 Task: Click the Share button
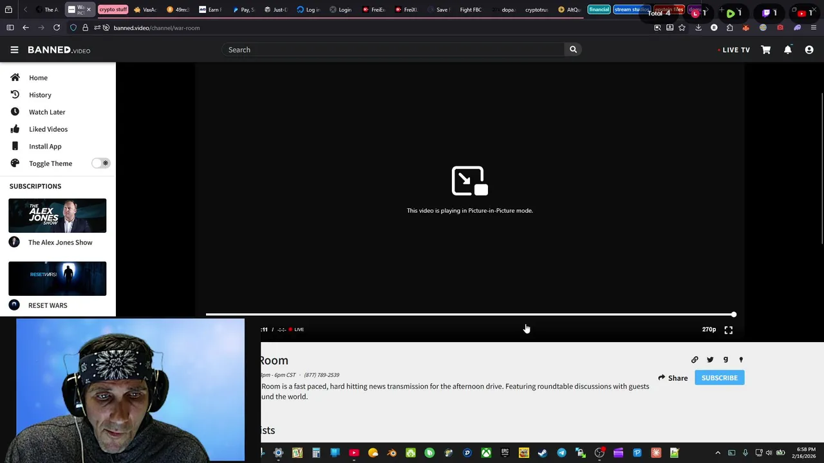click(x=673, y=378)
